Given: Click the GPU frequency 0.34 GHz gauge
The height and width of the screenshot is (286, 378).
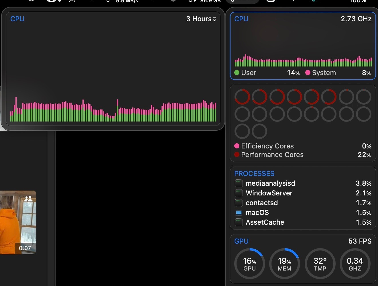Looking at the screenshot, I should [x=355, y=264].
